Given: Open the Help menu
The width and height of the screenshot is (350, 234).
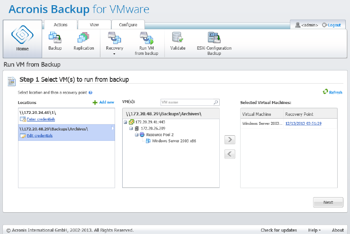Looking at the screenshot, I should click(314, 230).
